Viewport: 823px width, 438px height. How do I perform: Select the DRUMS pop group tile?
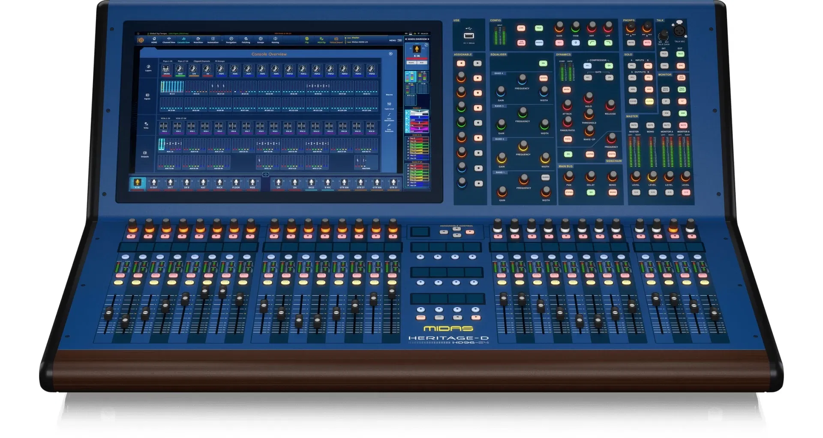166,70
